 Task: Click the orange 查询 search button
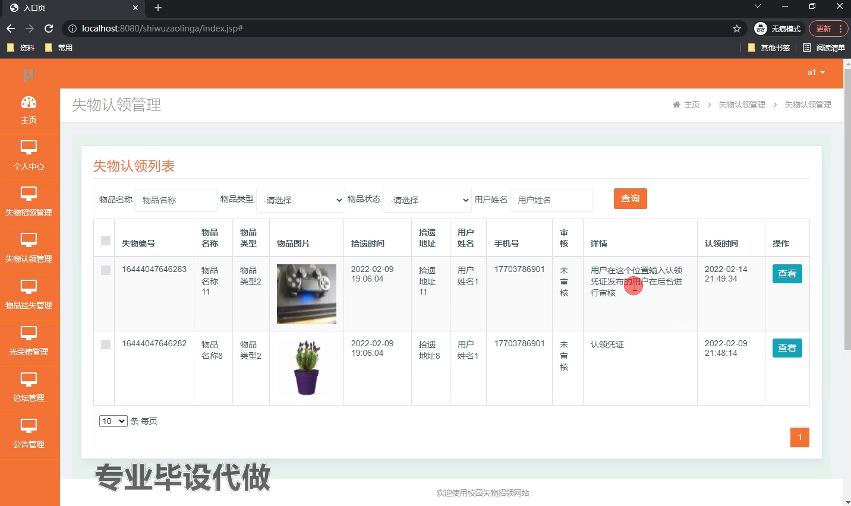tap(631, 198)
